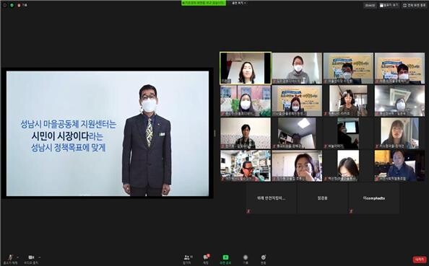Click the meeting info icon at top-left
Screen dimensions: 429x266
pyautogui.click(x=4, y=5)
